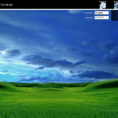Screen dimensions: 118x118
Task: Click the Username label
Action: (88, 13)
